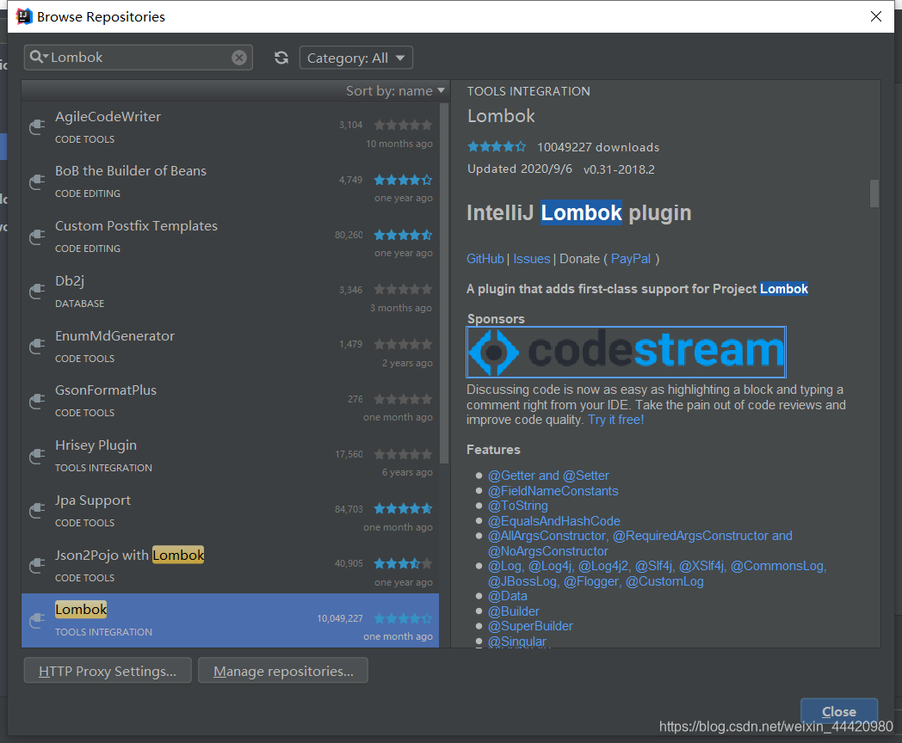Viewport: 902px width, 743px height.
Task: Click the star rating in Lombok details panel
Action: pos(497,146)
